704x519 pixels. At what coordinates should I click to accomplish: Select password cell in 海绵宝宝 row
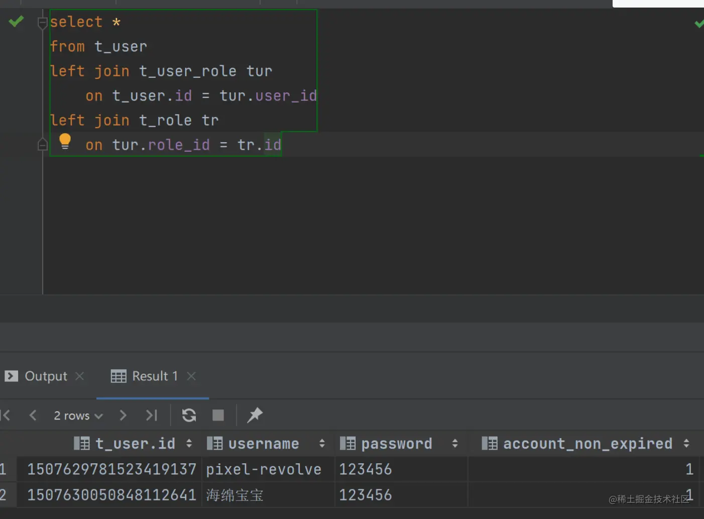click(401, 495)
